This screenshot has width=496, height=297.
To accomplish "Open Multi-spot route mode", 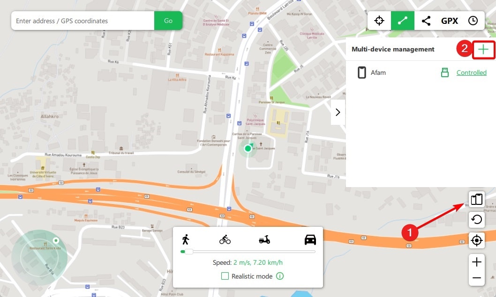I will 426,20.
